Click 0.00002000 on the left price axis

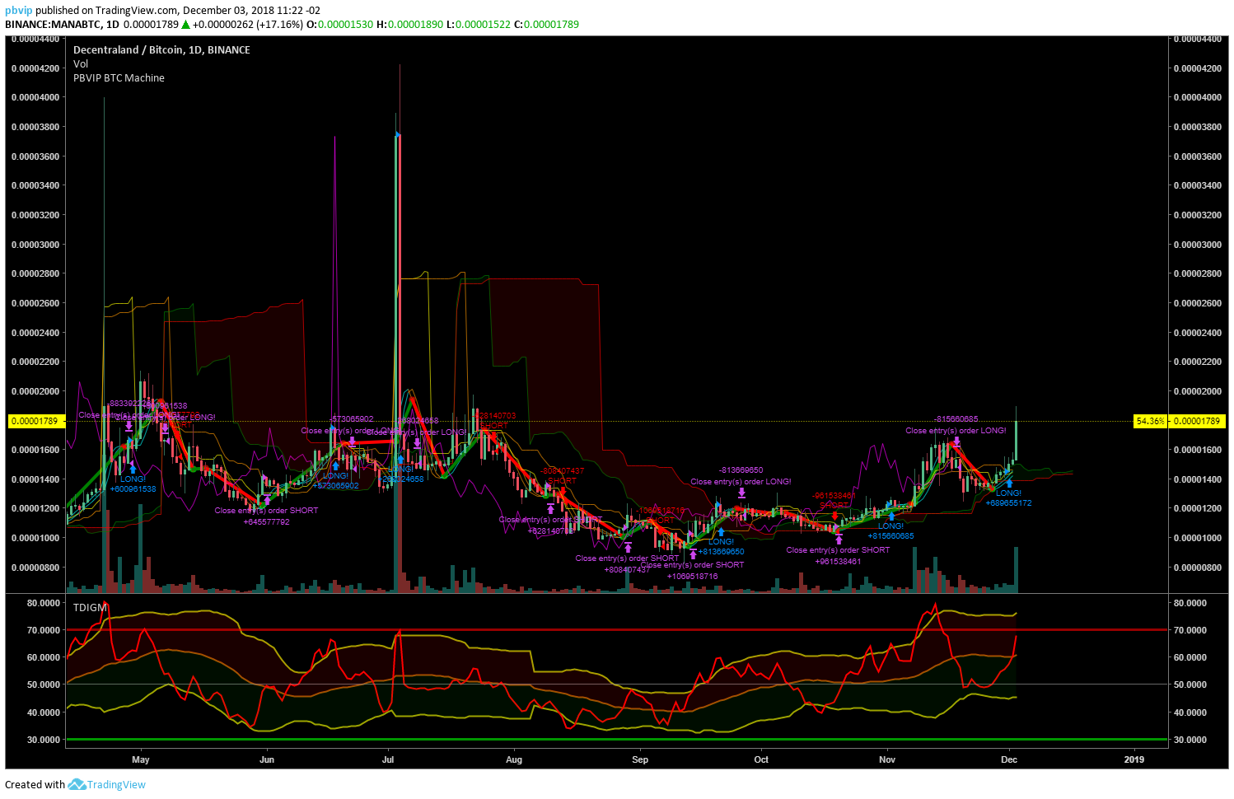pos(35,391)
